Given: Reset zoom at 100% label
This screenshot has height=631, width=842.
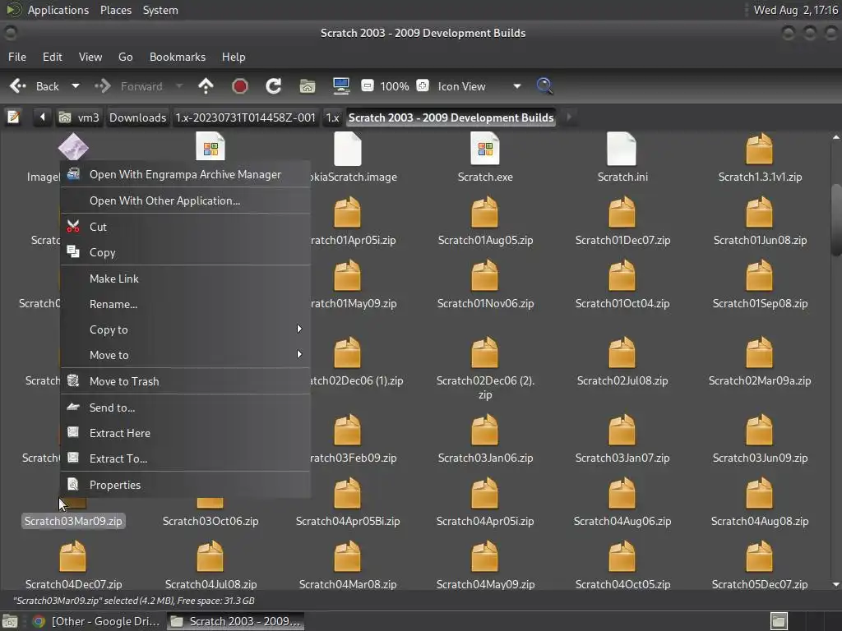Looking at the screenshot, I should [x=395, y=86].
